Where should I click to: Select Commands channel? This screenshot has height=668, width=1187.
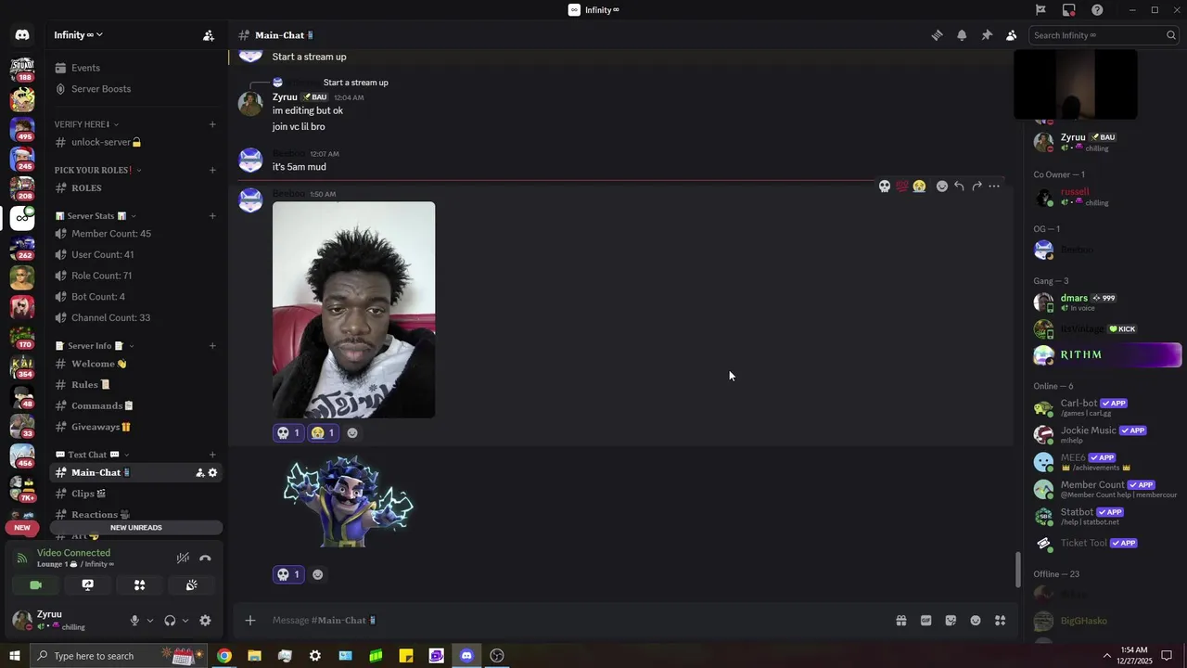coord(135,405)
